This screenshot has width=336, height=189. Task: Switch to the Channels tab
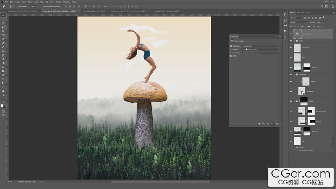click(x=300, y=13)
